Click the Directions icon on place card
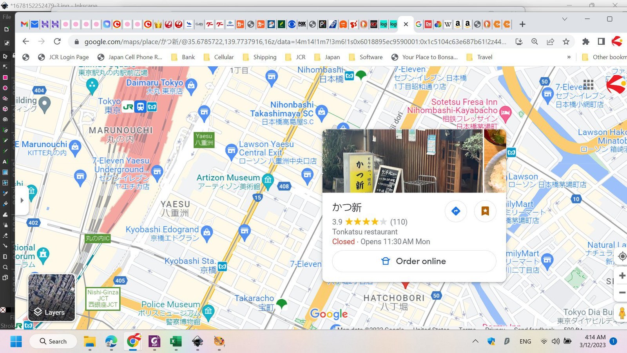The image size is (627, 353). click(456, 211)
